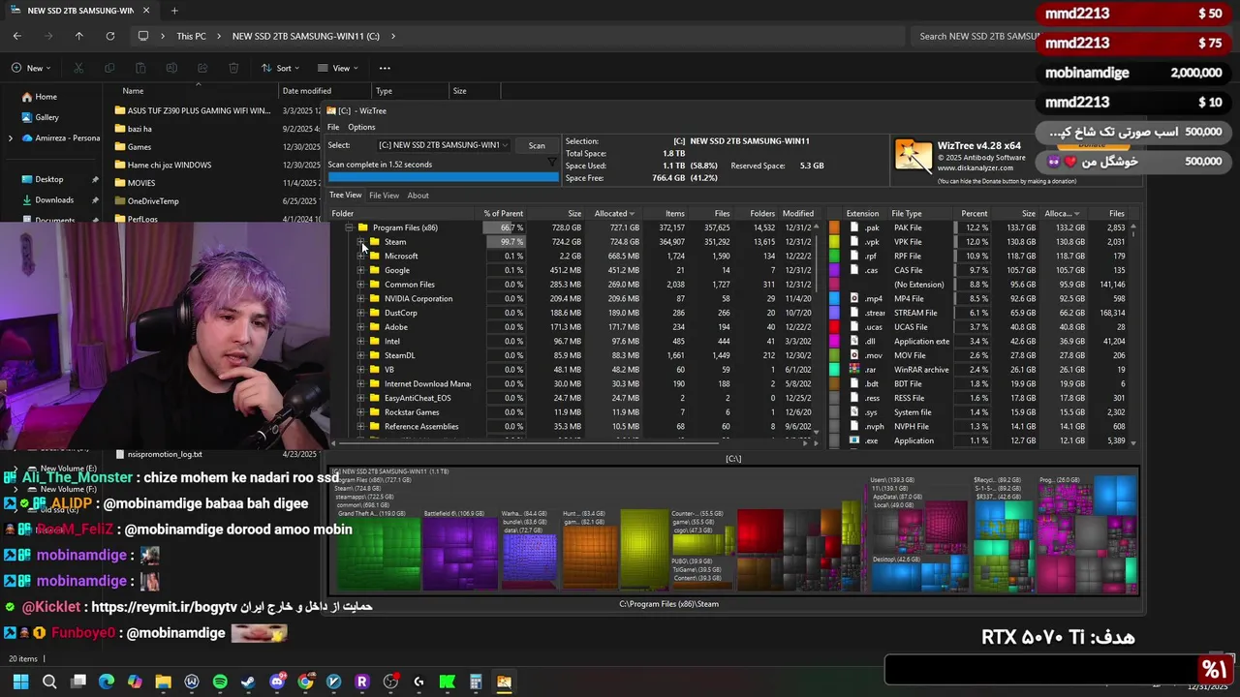
Task: Click the .vpk extension color swatch
Action: (834, 242)
